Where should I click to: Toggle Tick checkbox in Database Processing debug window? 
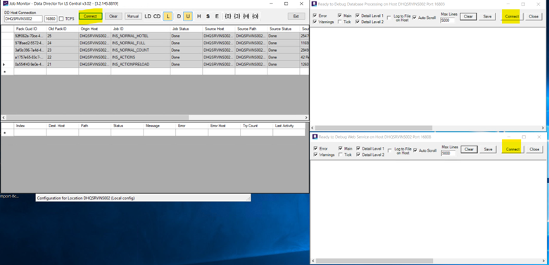tap(340, 22)
